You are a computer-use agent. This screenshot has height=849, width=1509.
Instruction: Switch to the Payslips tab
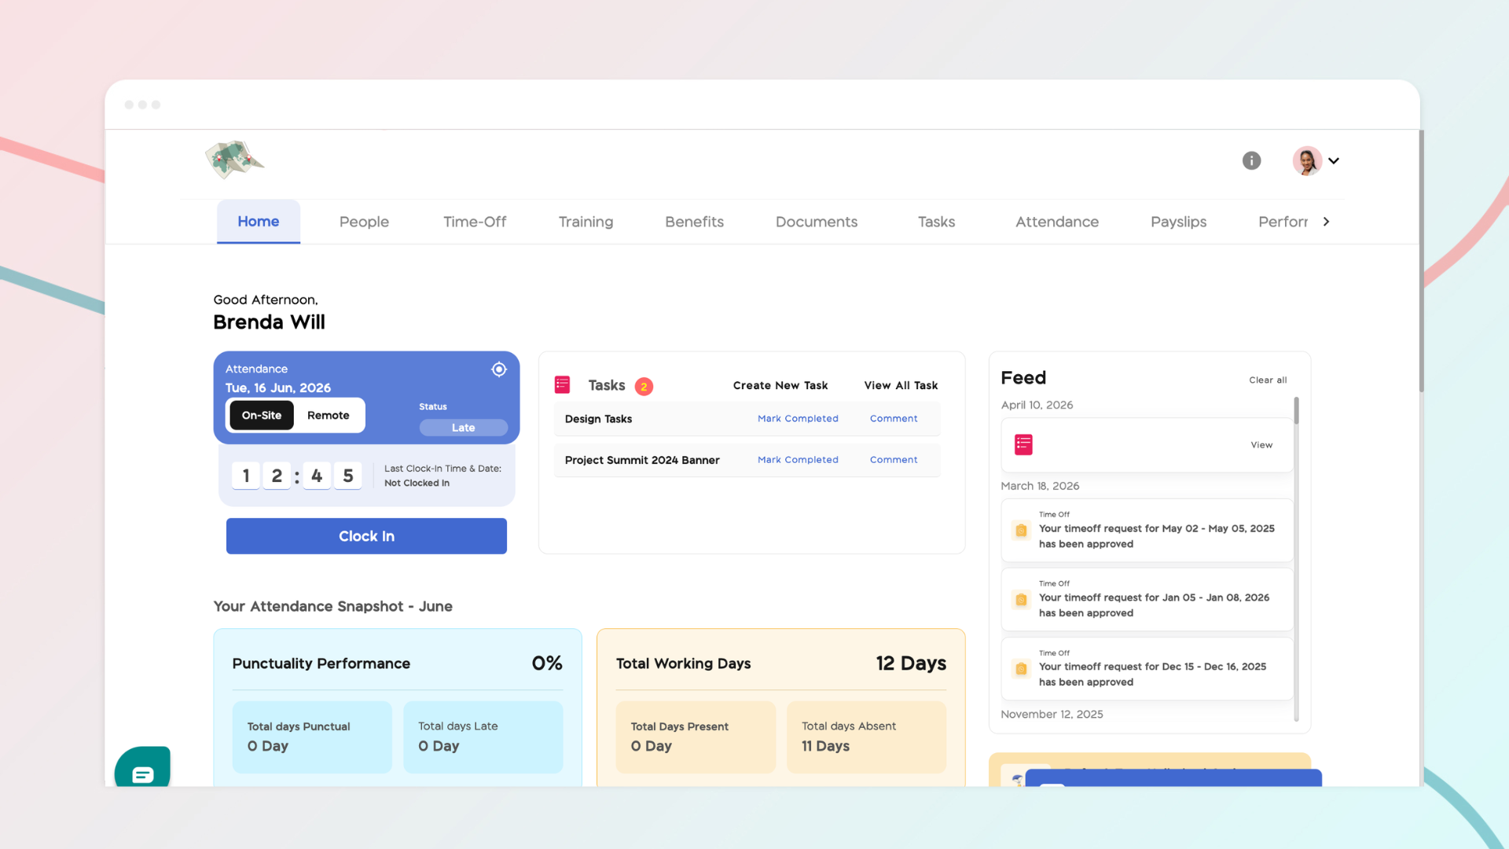point(1178,222)
